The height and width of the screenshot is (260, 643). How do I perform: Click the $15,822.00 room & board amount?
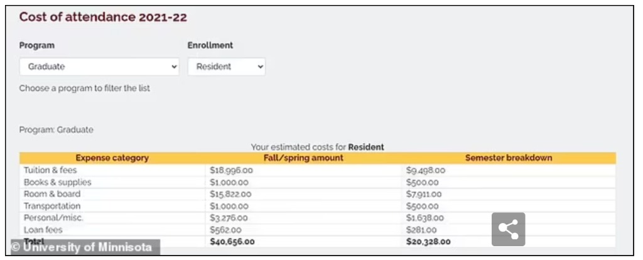[x=230, y=194]
